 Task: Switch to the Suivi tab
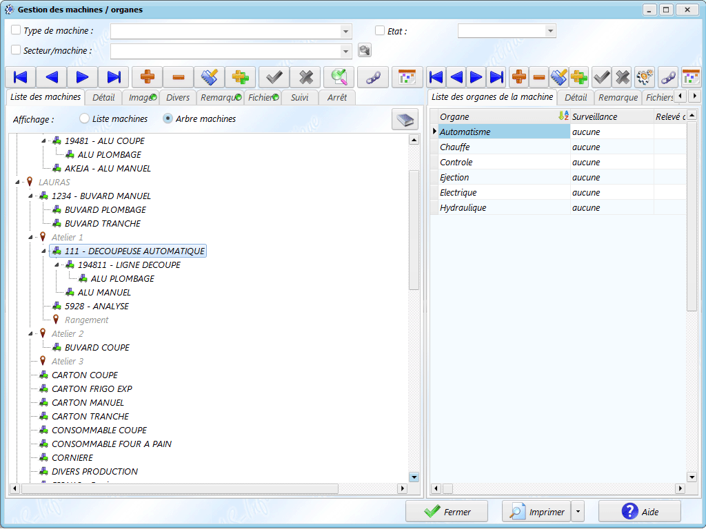coord(299,98)
